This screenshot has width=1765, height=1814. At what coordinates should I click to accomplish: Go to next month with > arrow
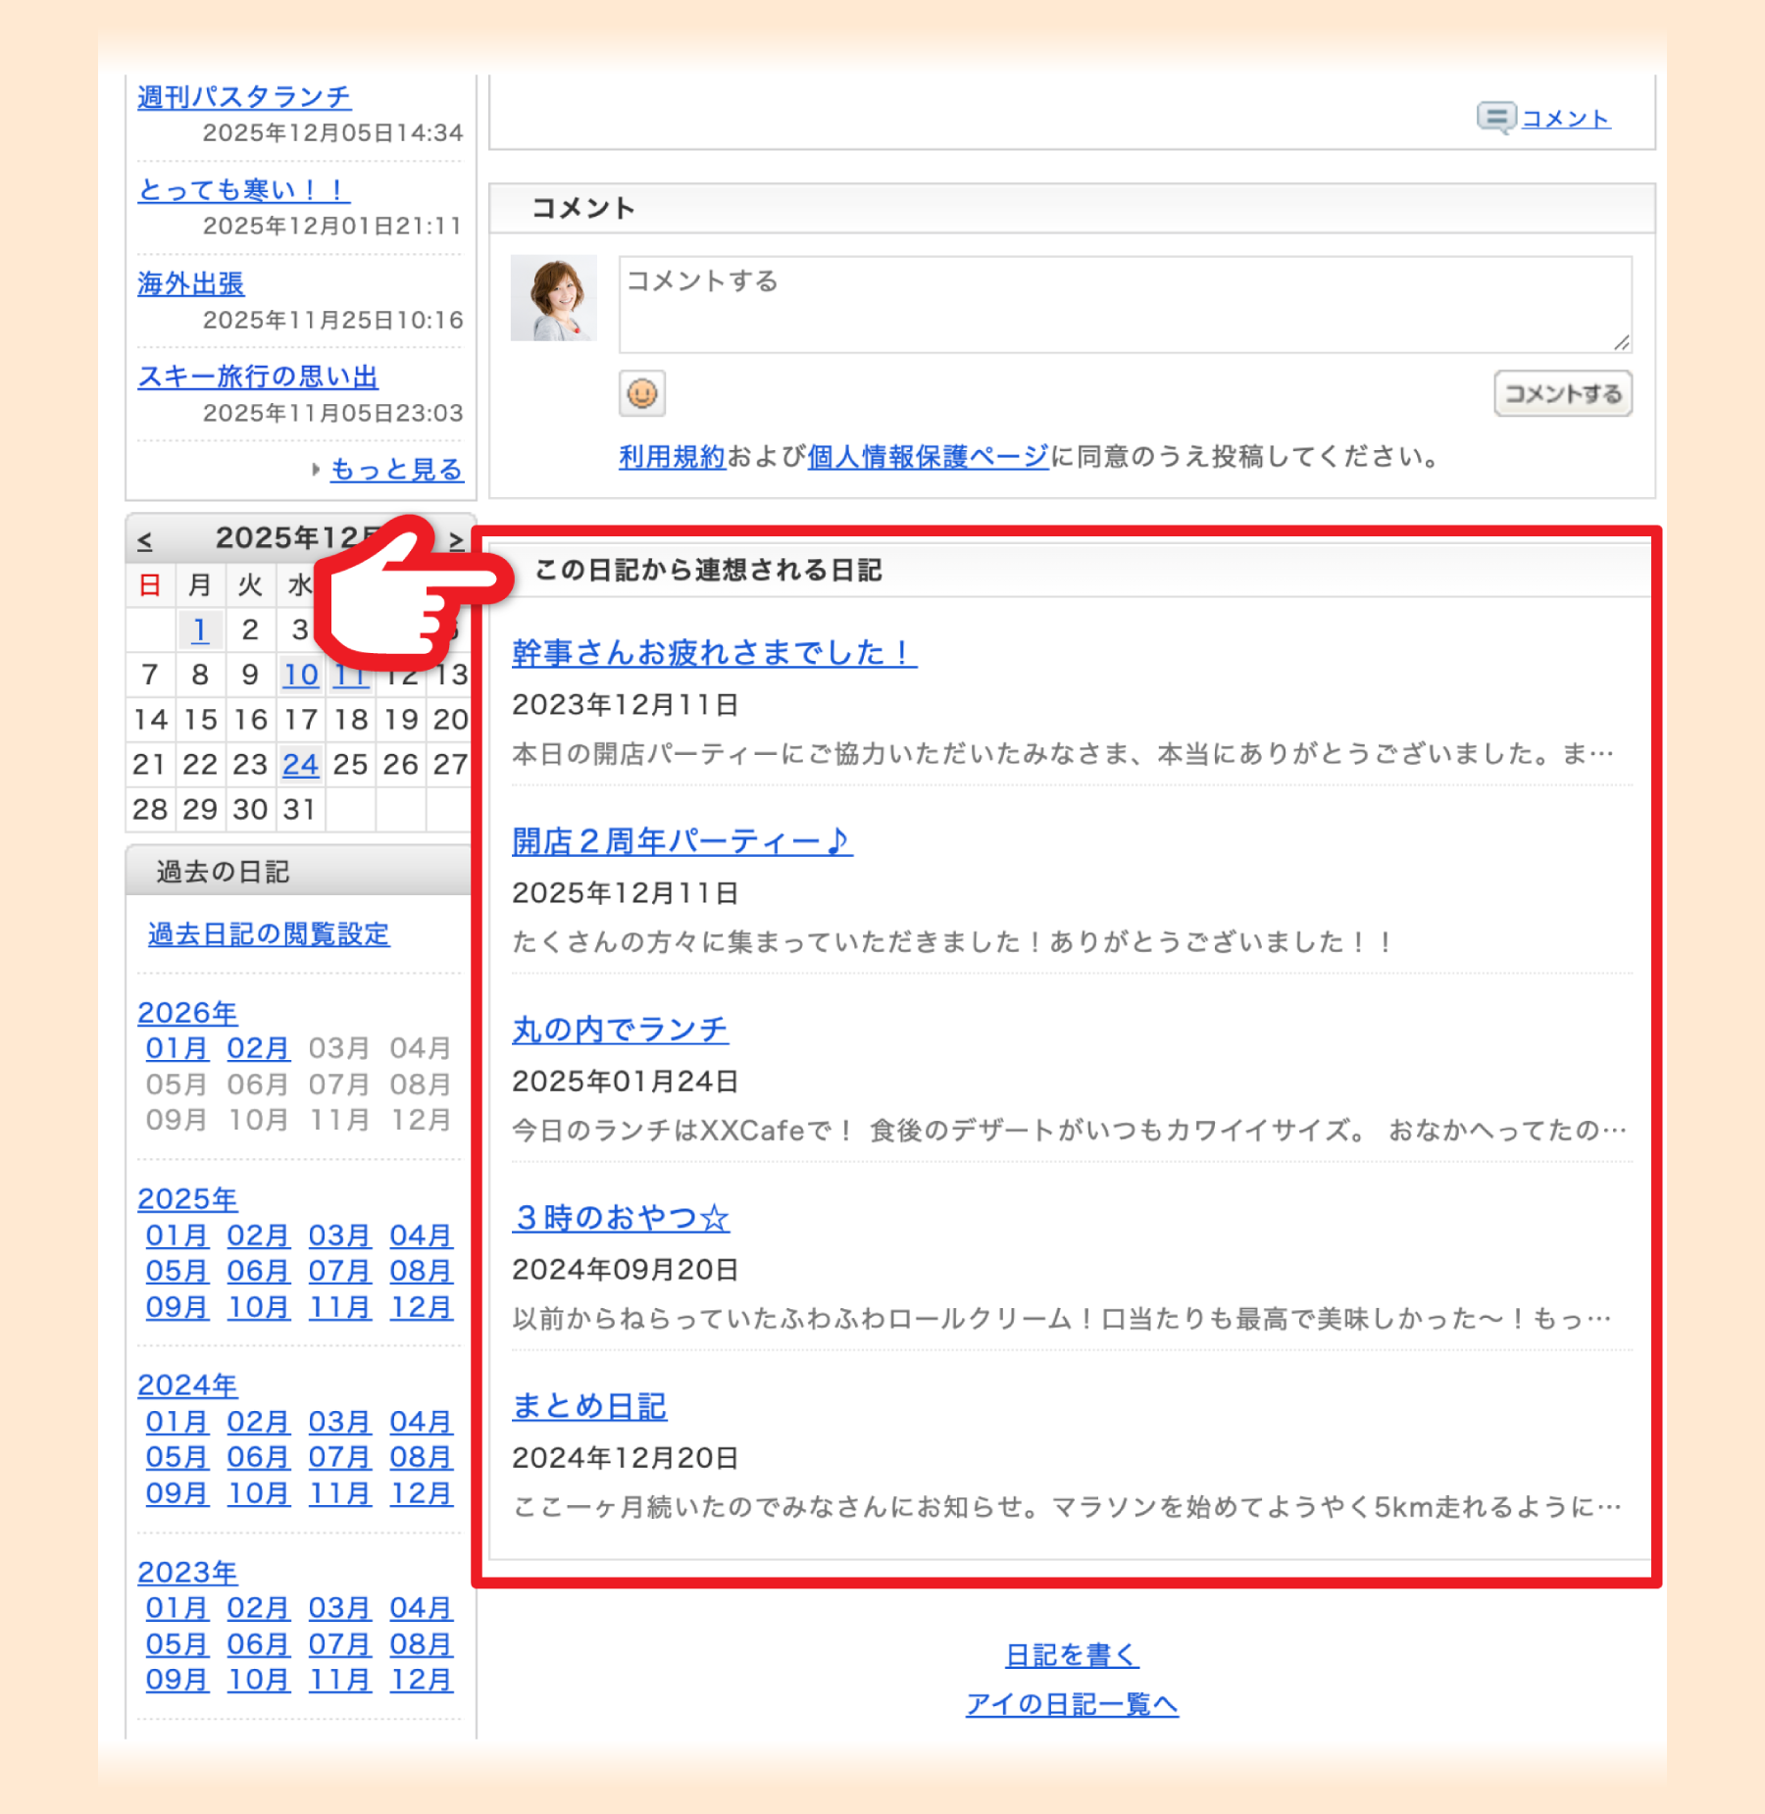456,539
